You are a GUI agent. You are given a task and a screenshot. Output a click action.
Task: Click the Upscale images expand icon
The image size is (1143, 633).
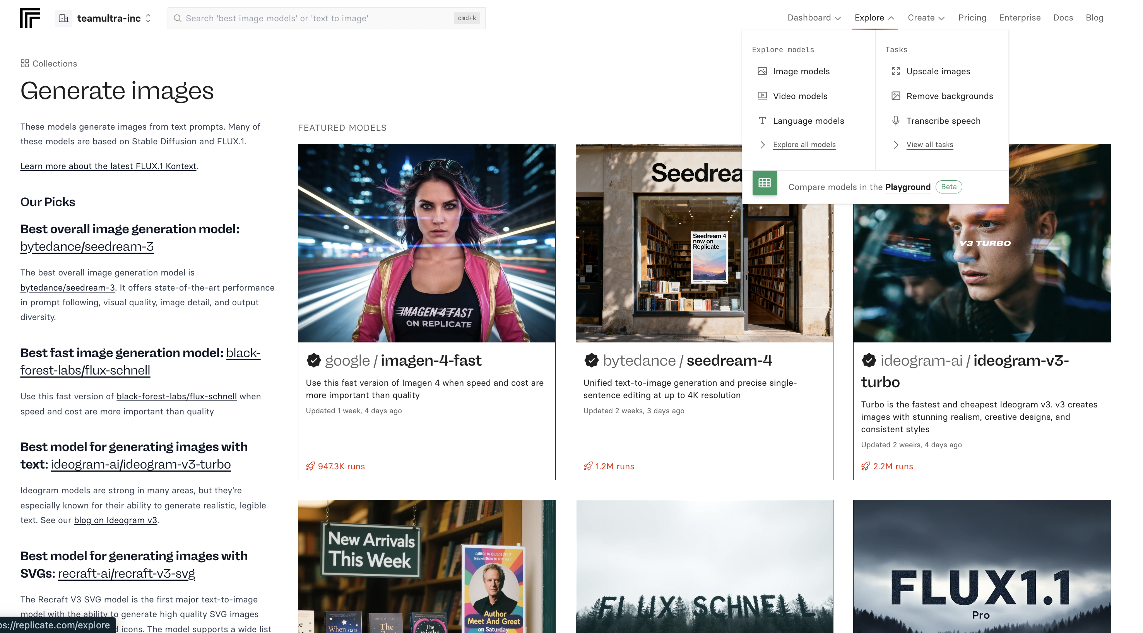coord(895,71)
